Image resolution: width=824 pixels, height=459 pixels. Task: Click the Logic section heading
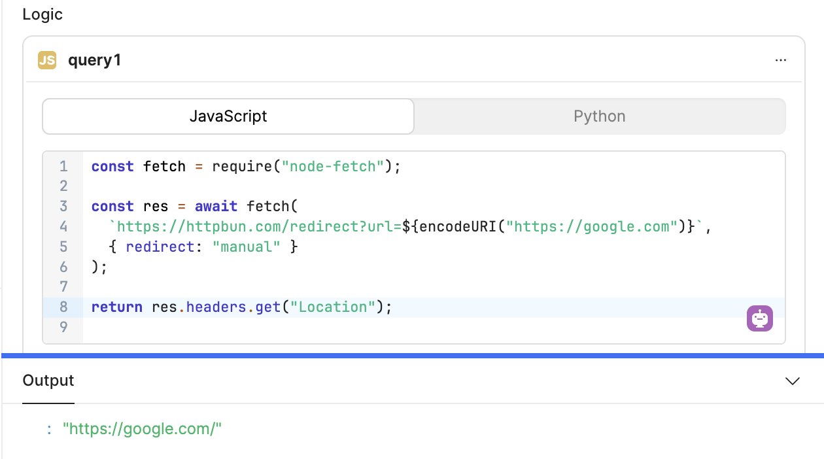click(x=43, y=14)
